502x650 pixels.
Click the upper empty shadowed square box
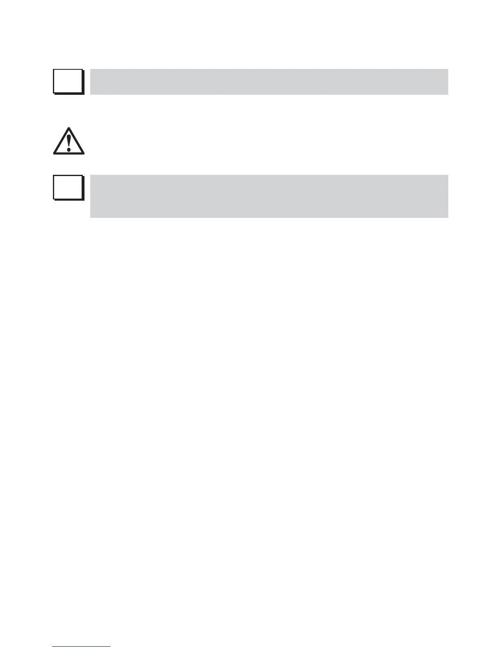[x=68, y=82]
